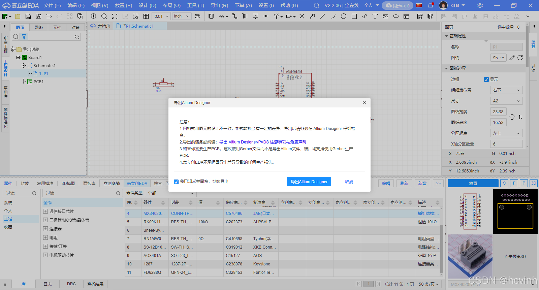539x290 pixels.
Task: Click the pencil edit icon beside 图纸
Action: (x=512, y=58)
